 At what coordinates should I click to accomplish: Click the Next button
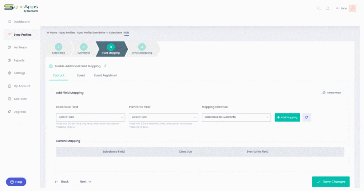[x=85, y=182]
